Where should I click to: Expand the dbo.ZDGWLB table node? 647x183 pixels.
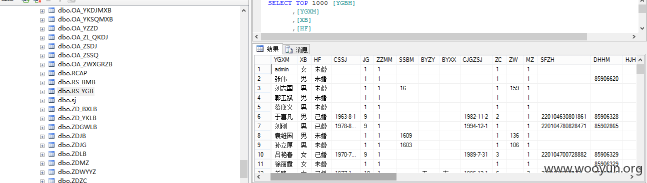pyautogui.click(x=42, y=127)
